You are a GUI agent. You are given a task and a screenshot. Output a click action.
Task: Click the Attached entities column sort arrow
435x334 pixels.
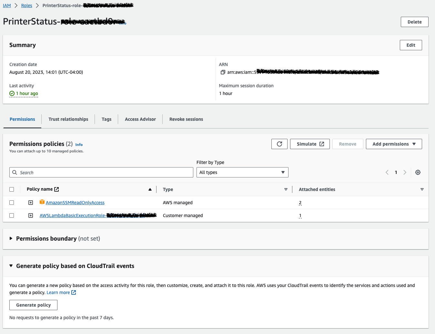pos(422,189)
